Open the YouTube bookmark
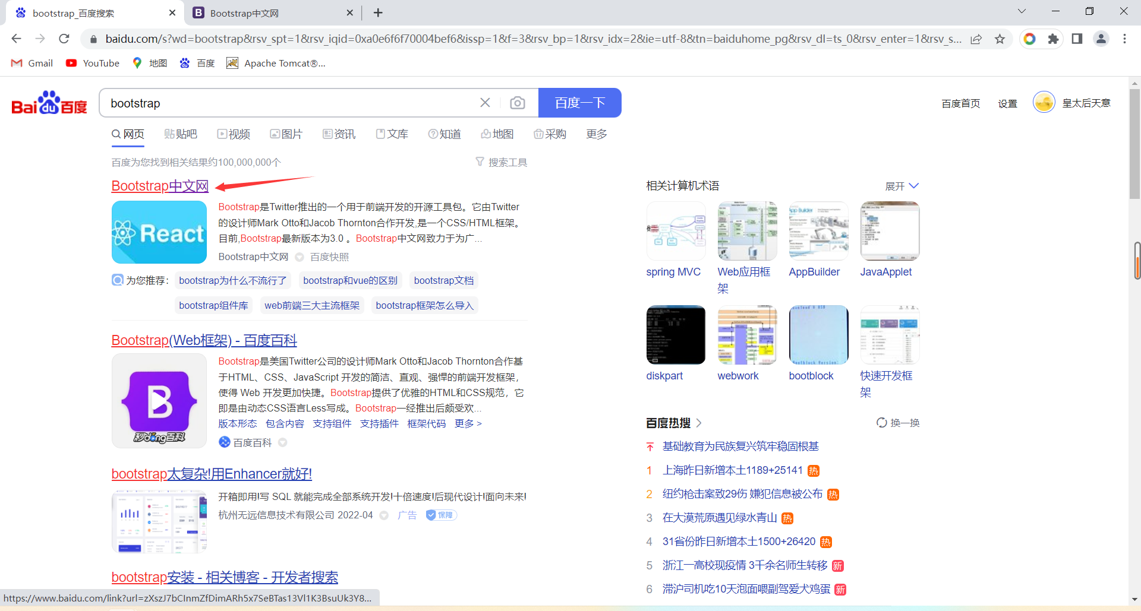This screenshot has width=1141, height=611. coord(93,63)
